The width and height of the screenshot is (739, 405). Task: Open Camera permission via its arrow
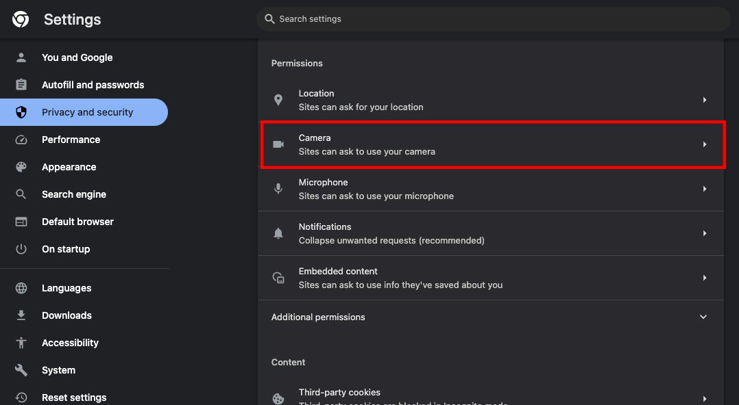(x=705, y=144)
